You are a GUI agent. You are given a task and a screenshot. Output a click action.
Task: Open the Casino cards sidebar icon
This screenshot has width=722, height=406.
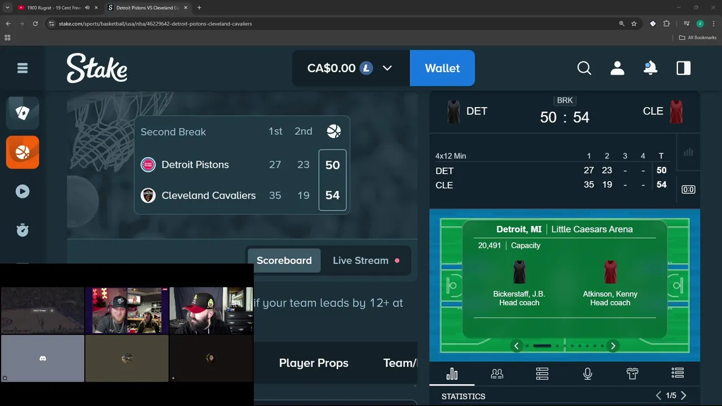coord(23,113)
